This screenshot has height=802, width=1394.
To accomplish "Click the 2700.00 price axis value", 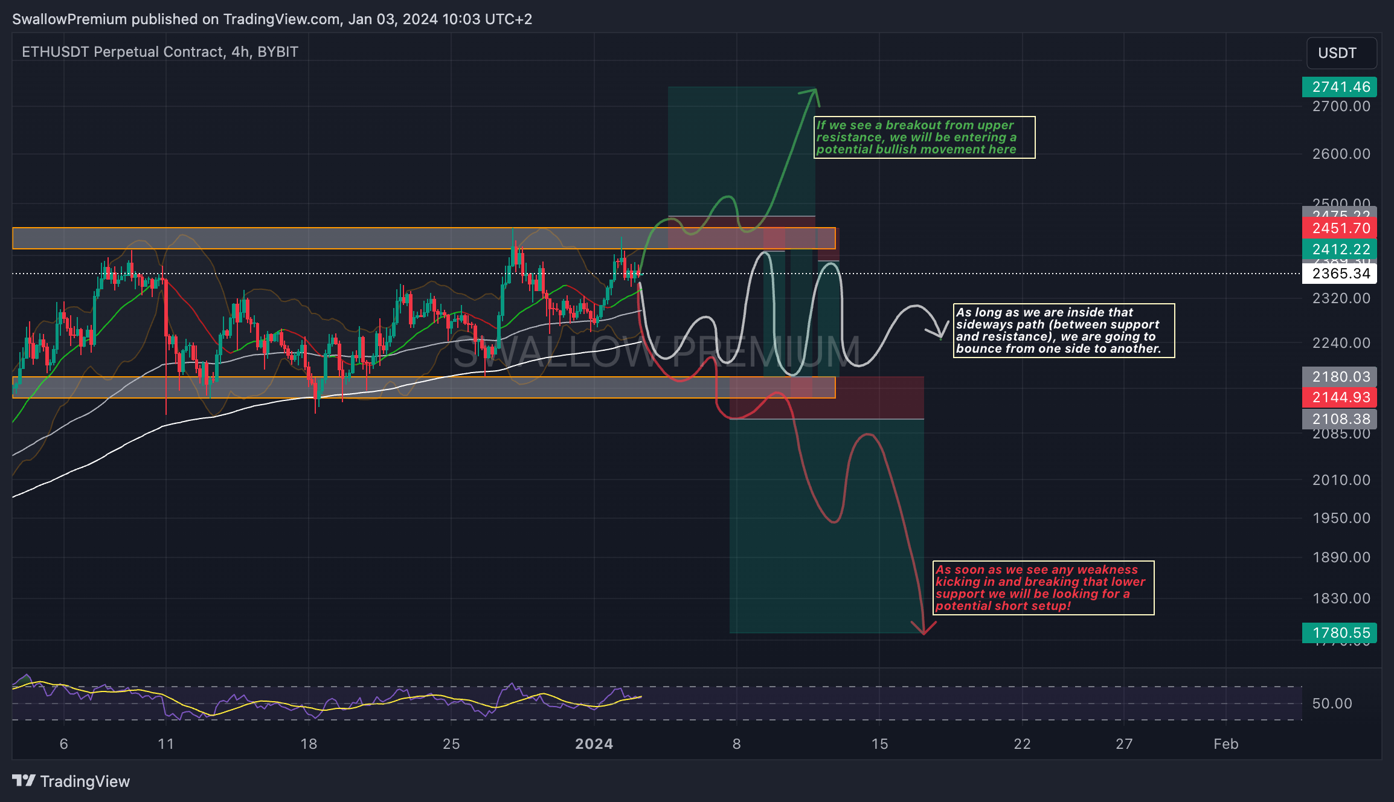I will pos(1341,106).
